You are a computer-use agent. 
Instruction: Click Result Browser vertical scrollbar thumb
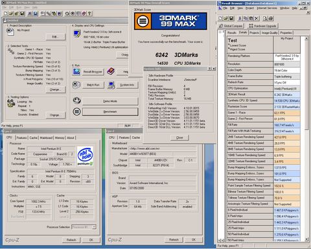306,86
